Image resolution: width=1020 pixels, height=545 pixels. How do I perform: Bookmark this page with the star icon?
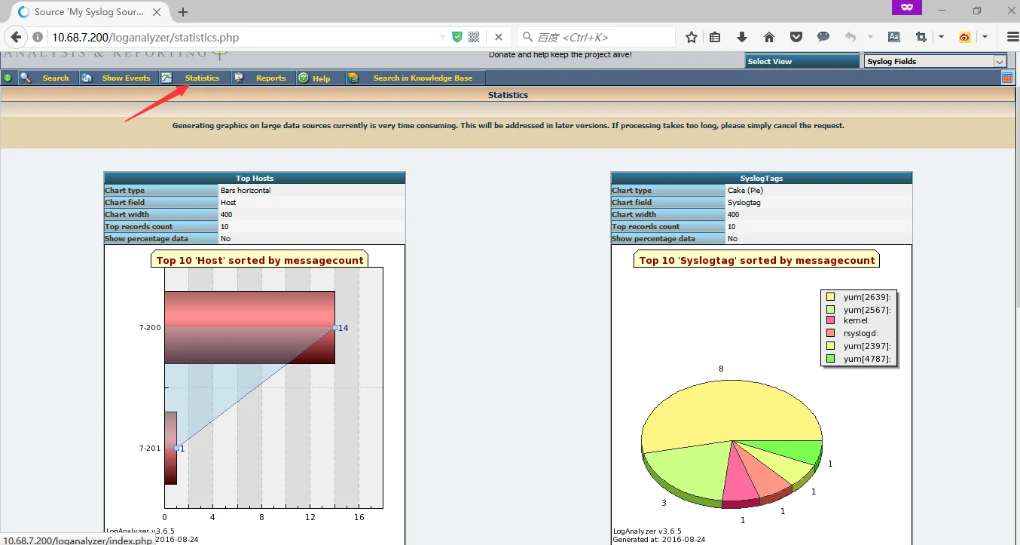tap(692, 37)
